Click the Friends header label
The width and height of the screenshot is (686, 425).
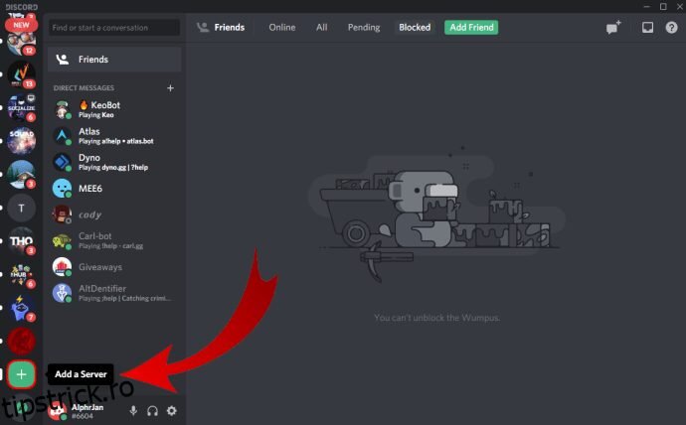click(x=230, y=28)
